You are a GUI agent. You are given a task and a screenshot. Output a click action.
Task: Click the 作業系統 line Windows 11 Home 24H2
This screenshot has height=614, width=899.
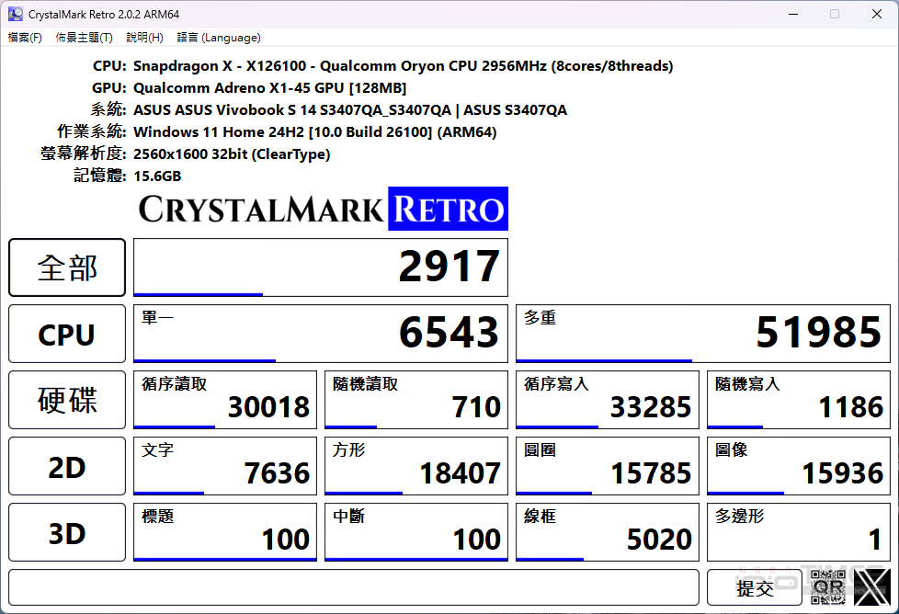tap(314, 131)
